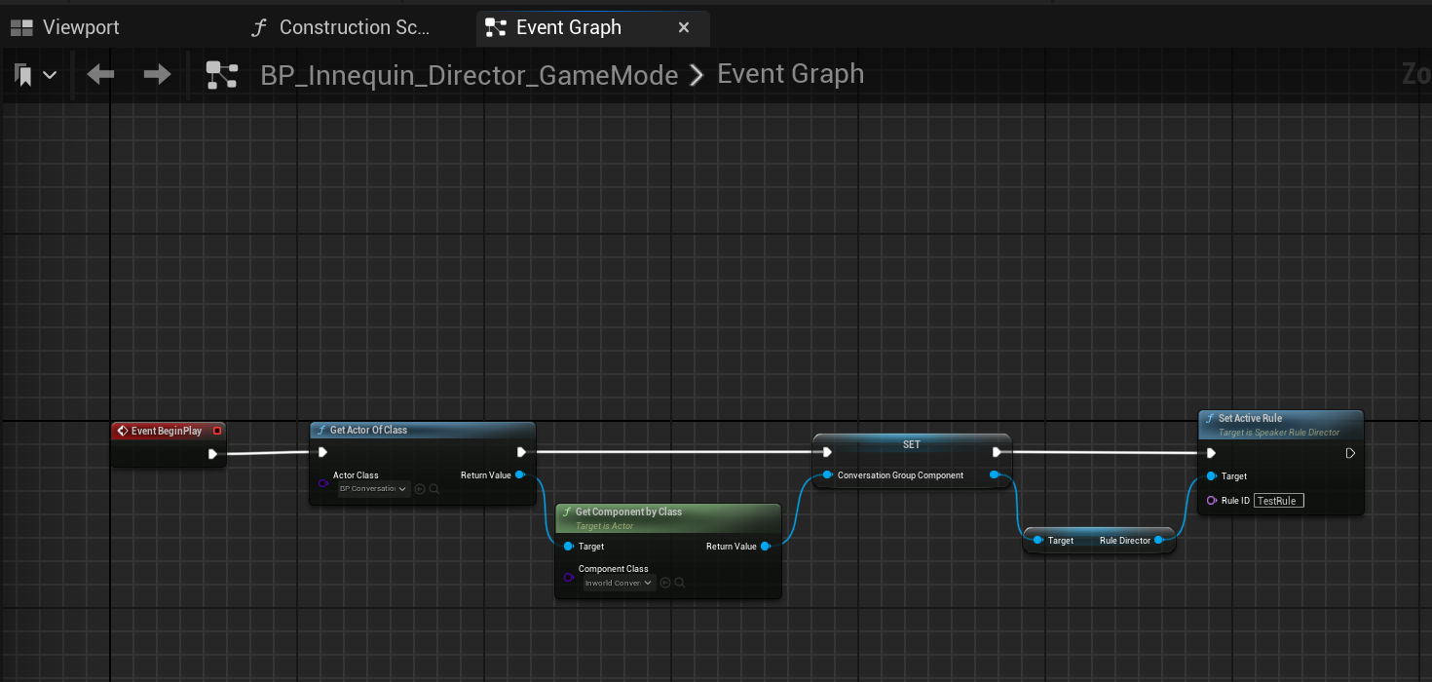Click Event Graph breadcrumb label
1432x682 pixels.
790,74
